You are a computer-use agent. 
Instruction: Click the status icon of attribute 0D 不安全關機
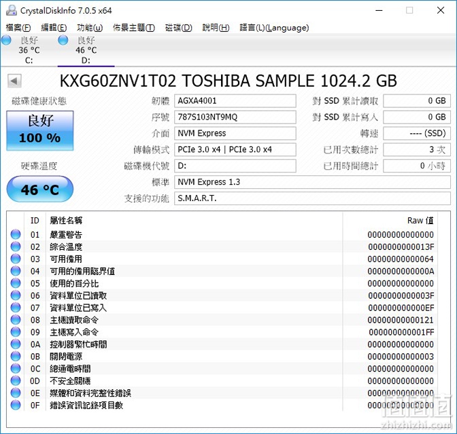16,380
